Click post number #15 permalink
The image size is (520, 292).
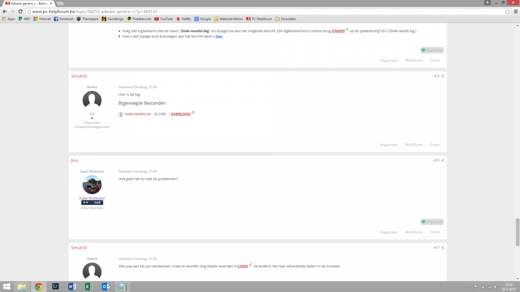coord(436,76)
